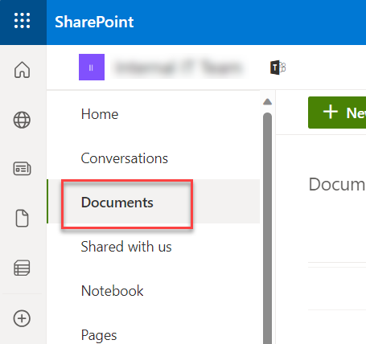The height and width of the screenshot is (344, 366).
Task: Open Pages in site navigation
Action: click(x=99, y=335)
